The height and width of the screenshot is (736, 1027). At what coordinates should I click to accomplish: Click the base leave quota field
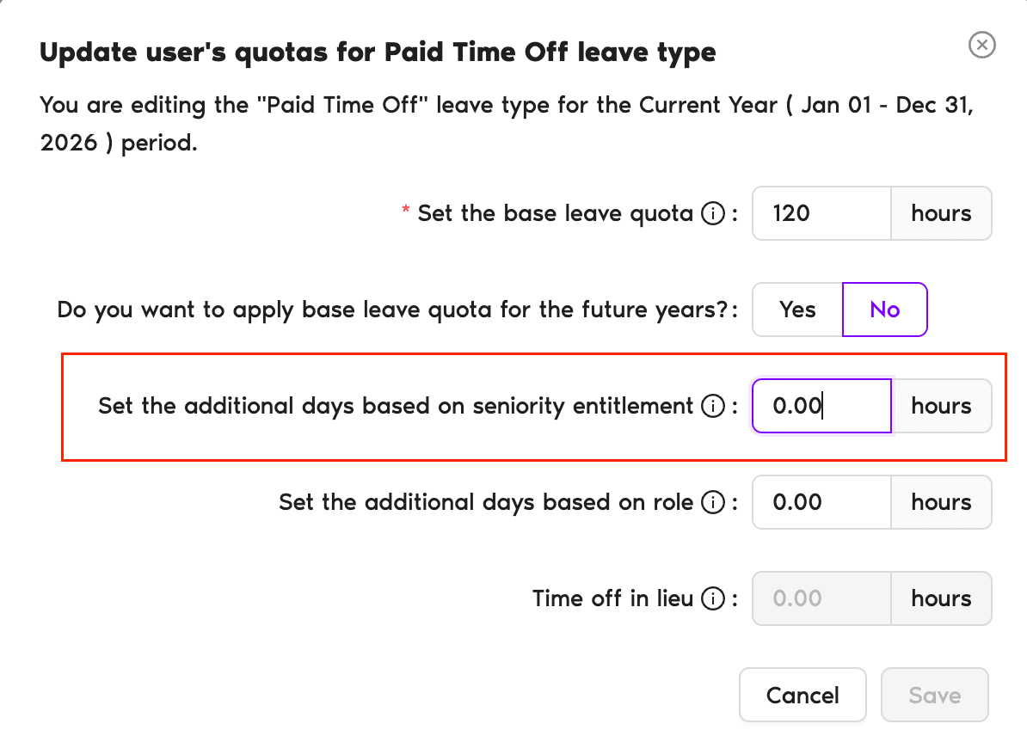(x=821, y=213)
